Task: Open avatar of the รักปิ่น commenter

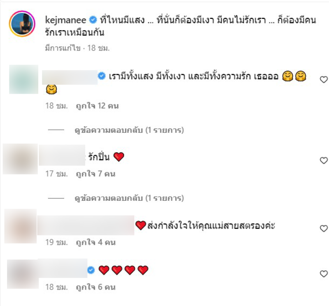Action: [20, 159]
